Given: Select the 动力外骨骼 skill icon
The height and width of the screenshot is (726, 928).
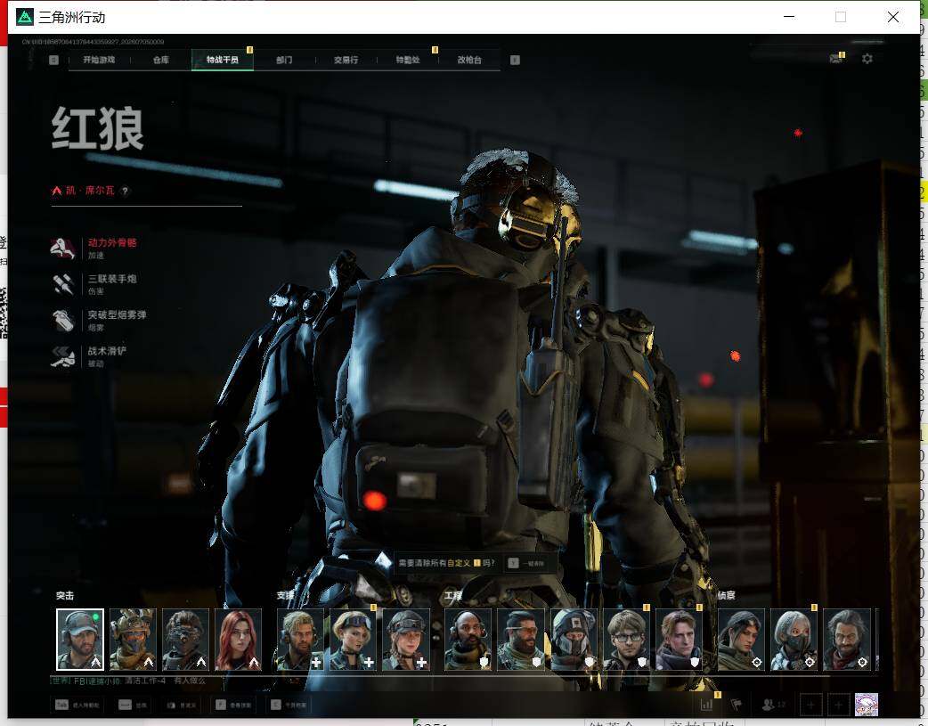Looking at the screenshot, I should [x=62, y=249].
